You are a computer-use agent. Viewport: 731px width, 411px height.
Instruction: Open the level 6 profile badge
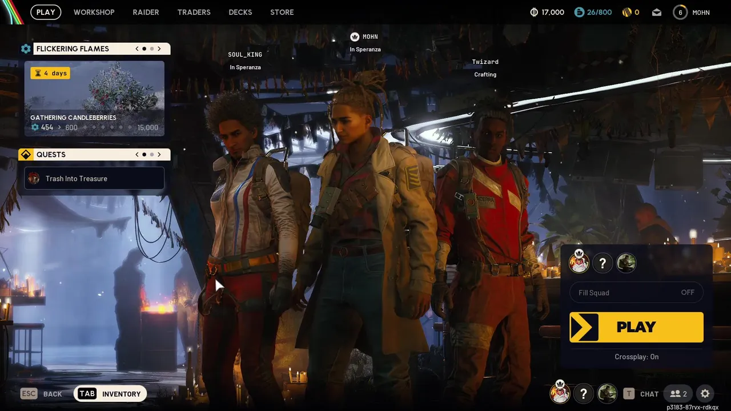click(x=680, y=12)
